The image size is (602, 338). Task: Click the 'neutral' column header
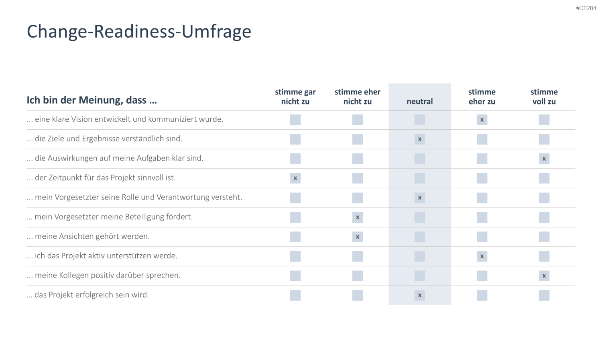pos(419,101)
